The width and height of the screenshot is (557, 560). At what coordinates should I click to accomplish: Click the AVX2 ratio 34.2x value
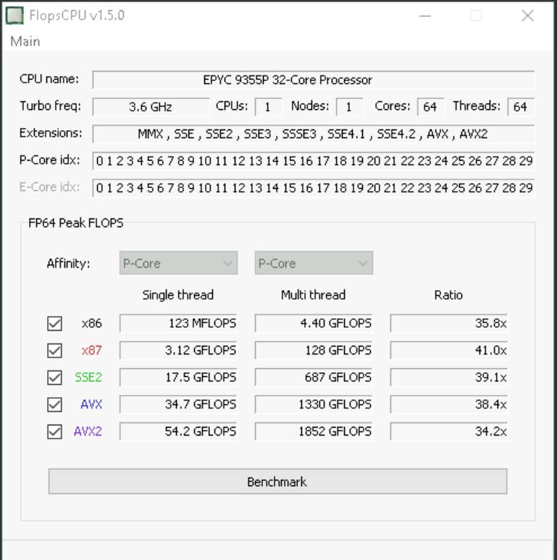[449, 431]
